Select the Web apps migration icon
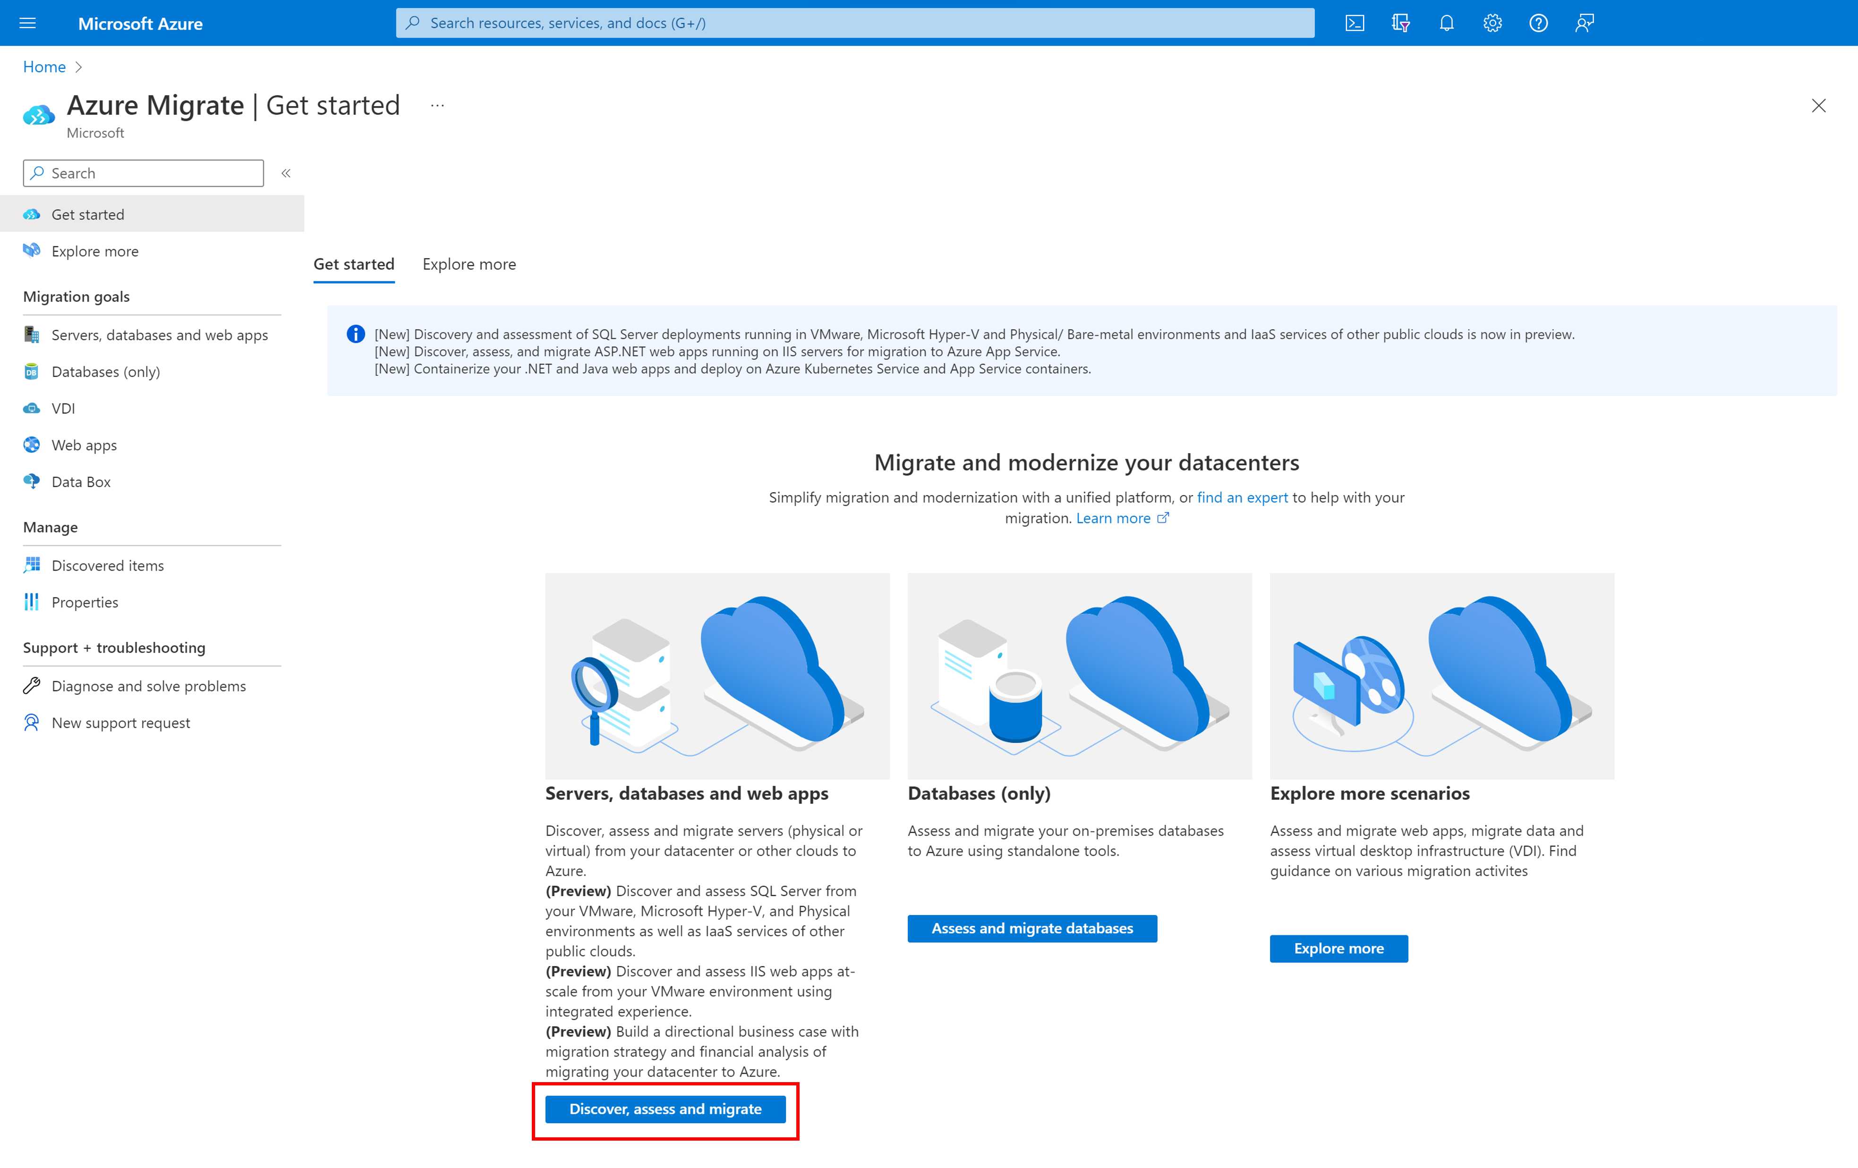This screenshot has width=1858, height=1168. (34, 444)
